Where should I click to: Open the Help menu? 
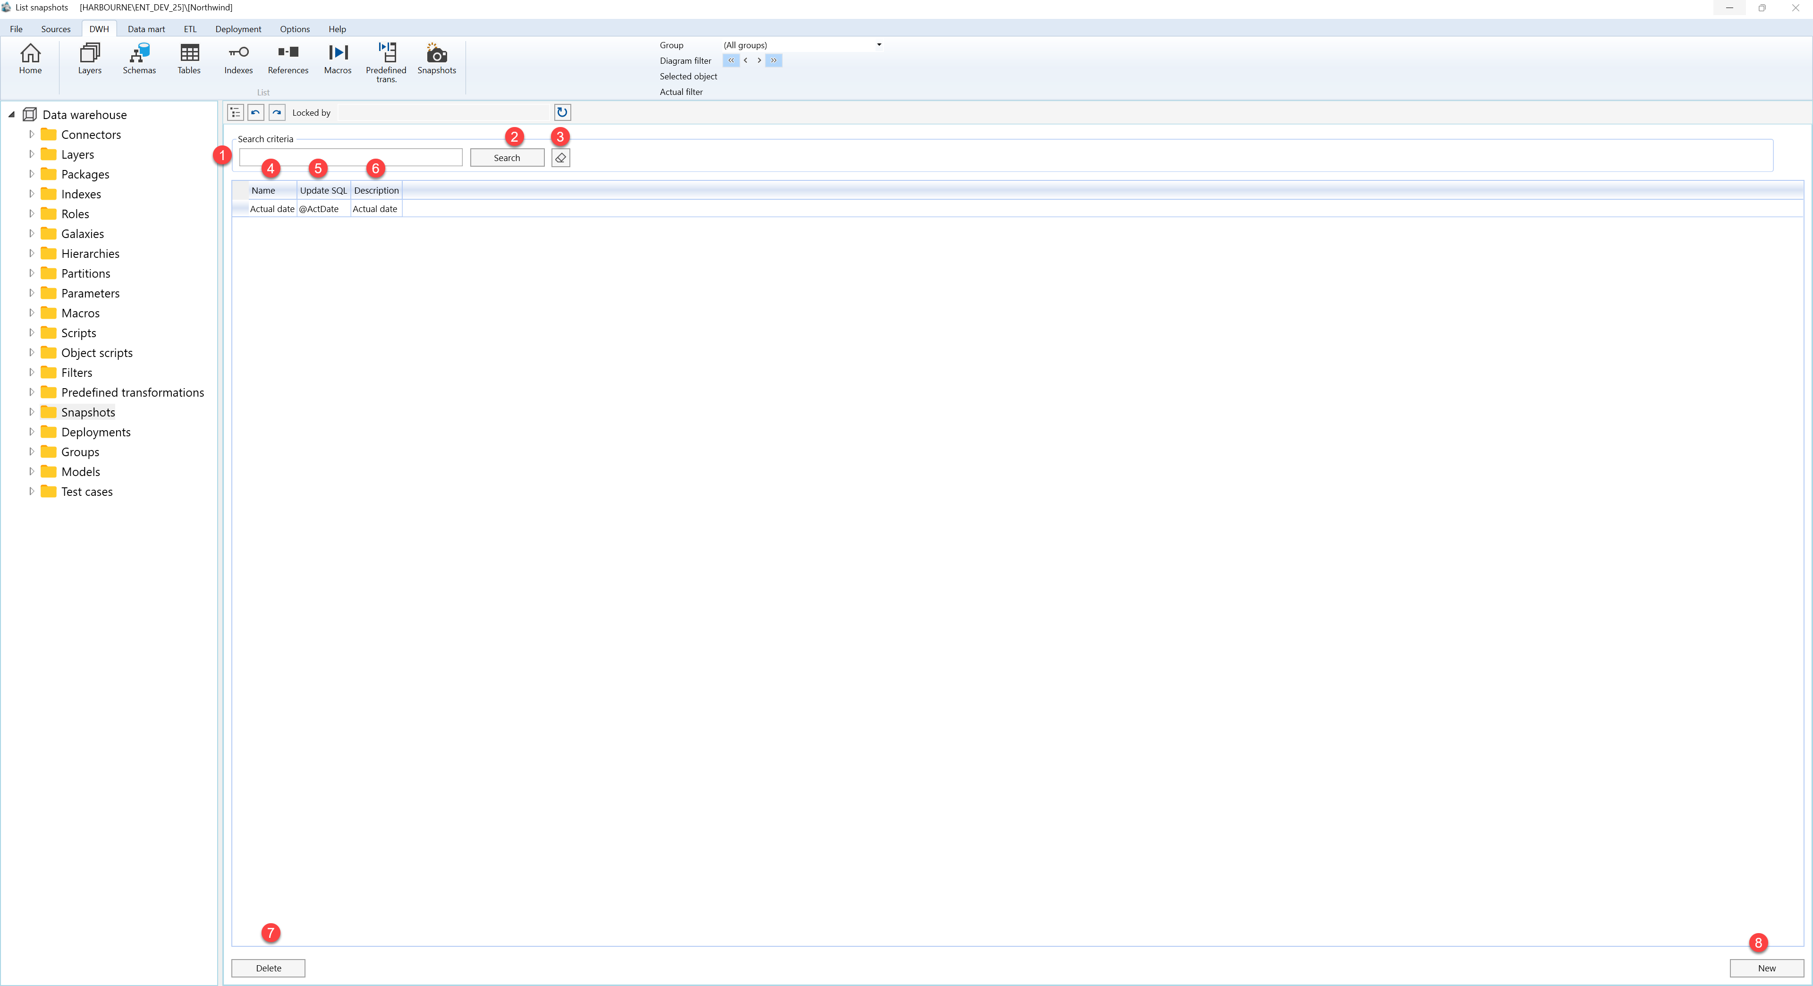[337, 29]
